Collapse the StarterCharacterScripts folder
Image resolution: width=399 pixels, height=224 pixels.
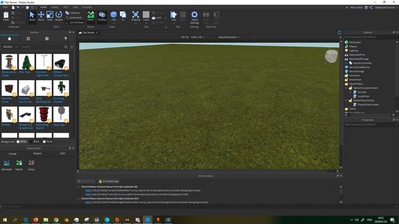[347, 88]
